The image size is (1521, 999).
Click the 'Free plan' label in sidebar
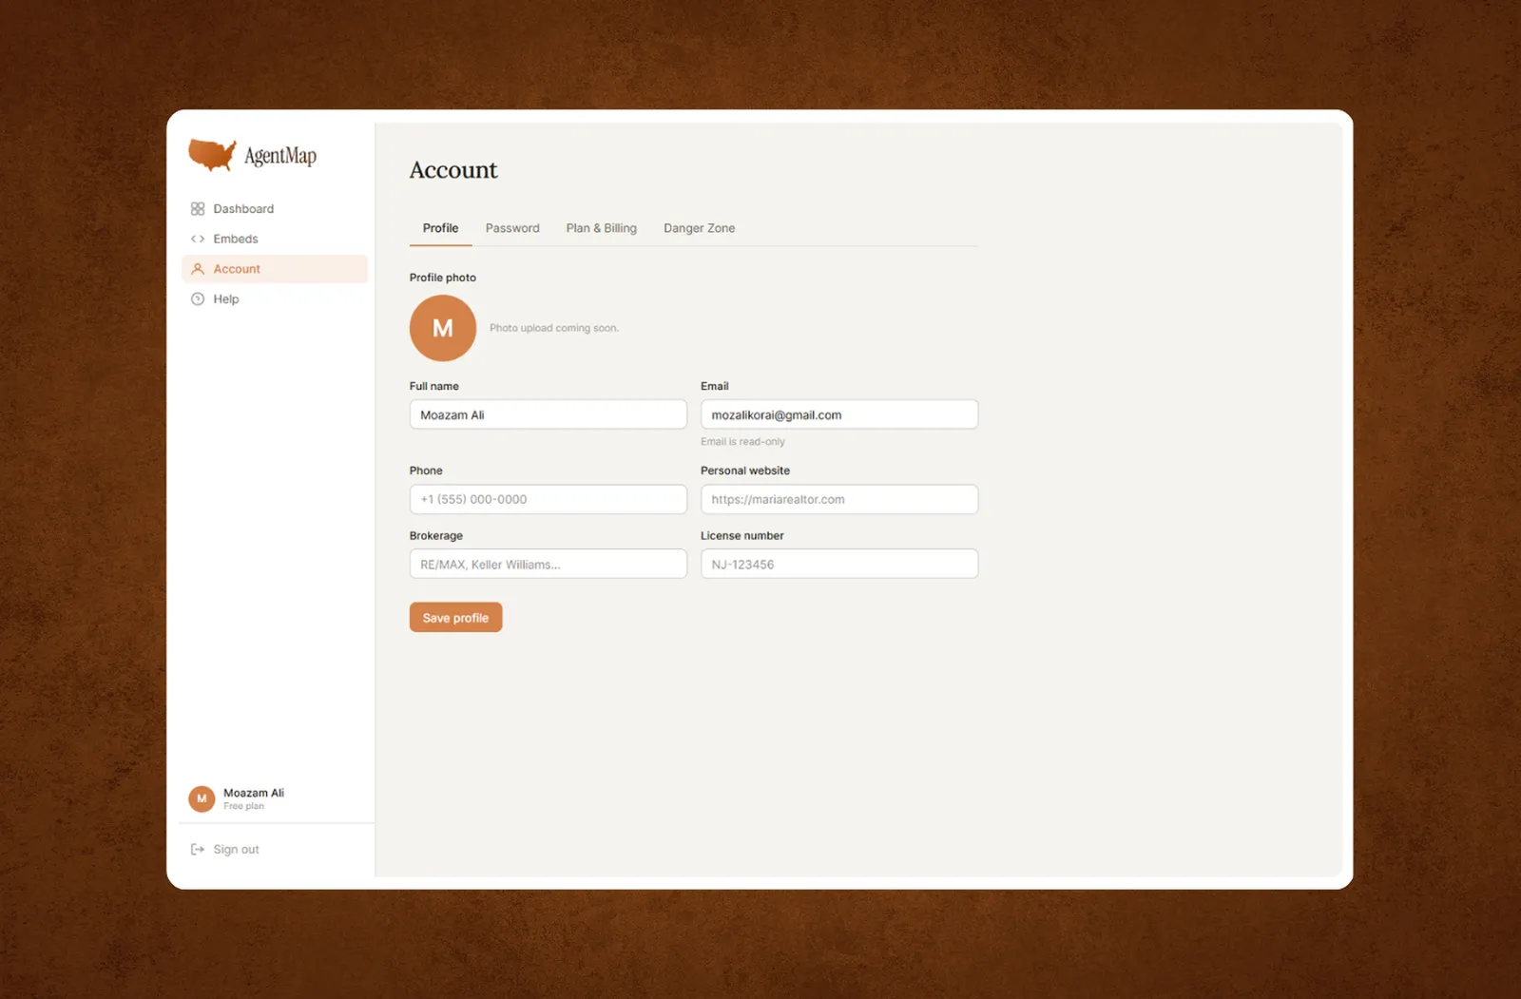tap(244, 806)
